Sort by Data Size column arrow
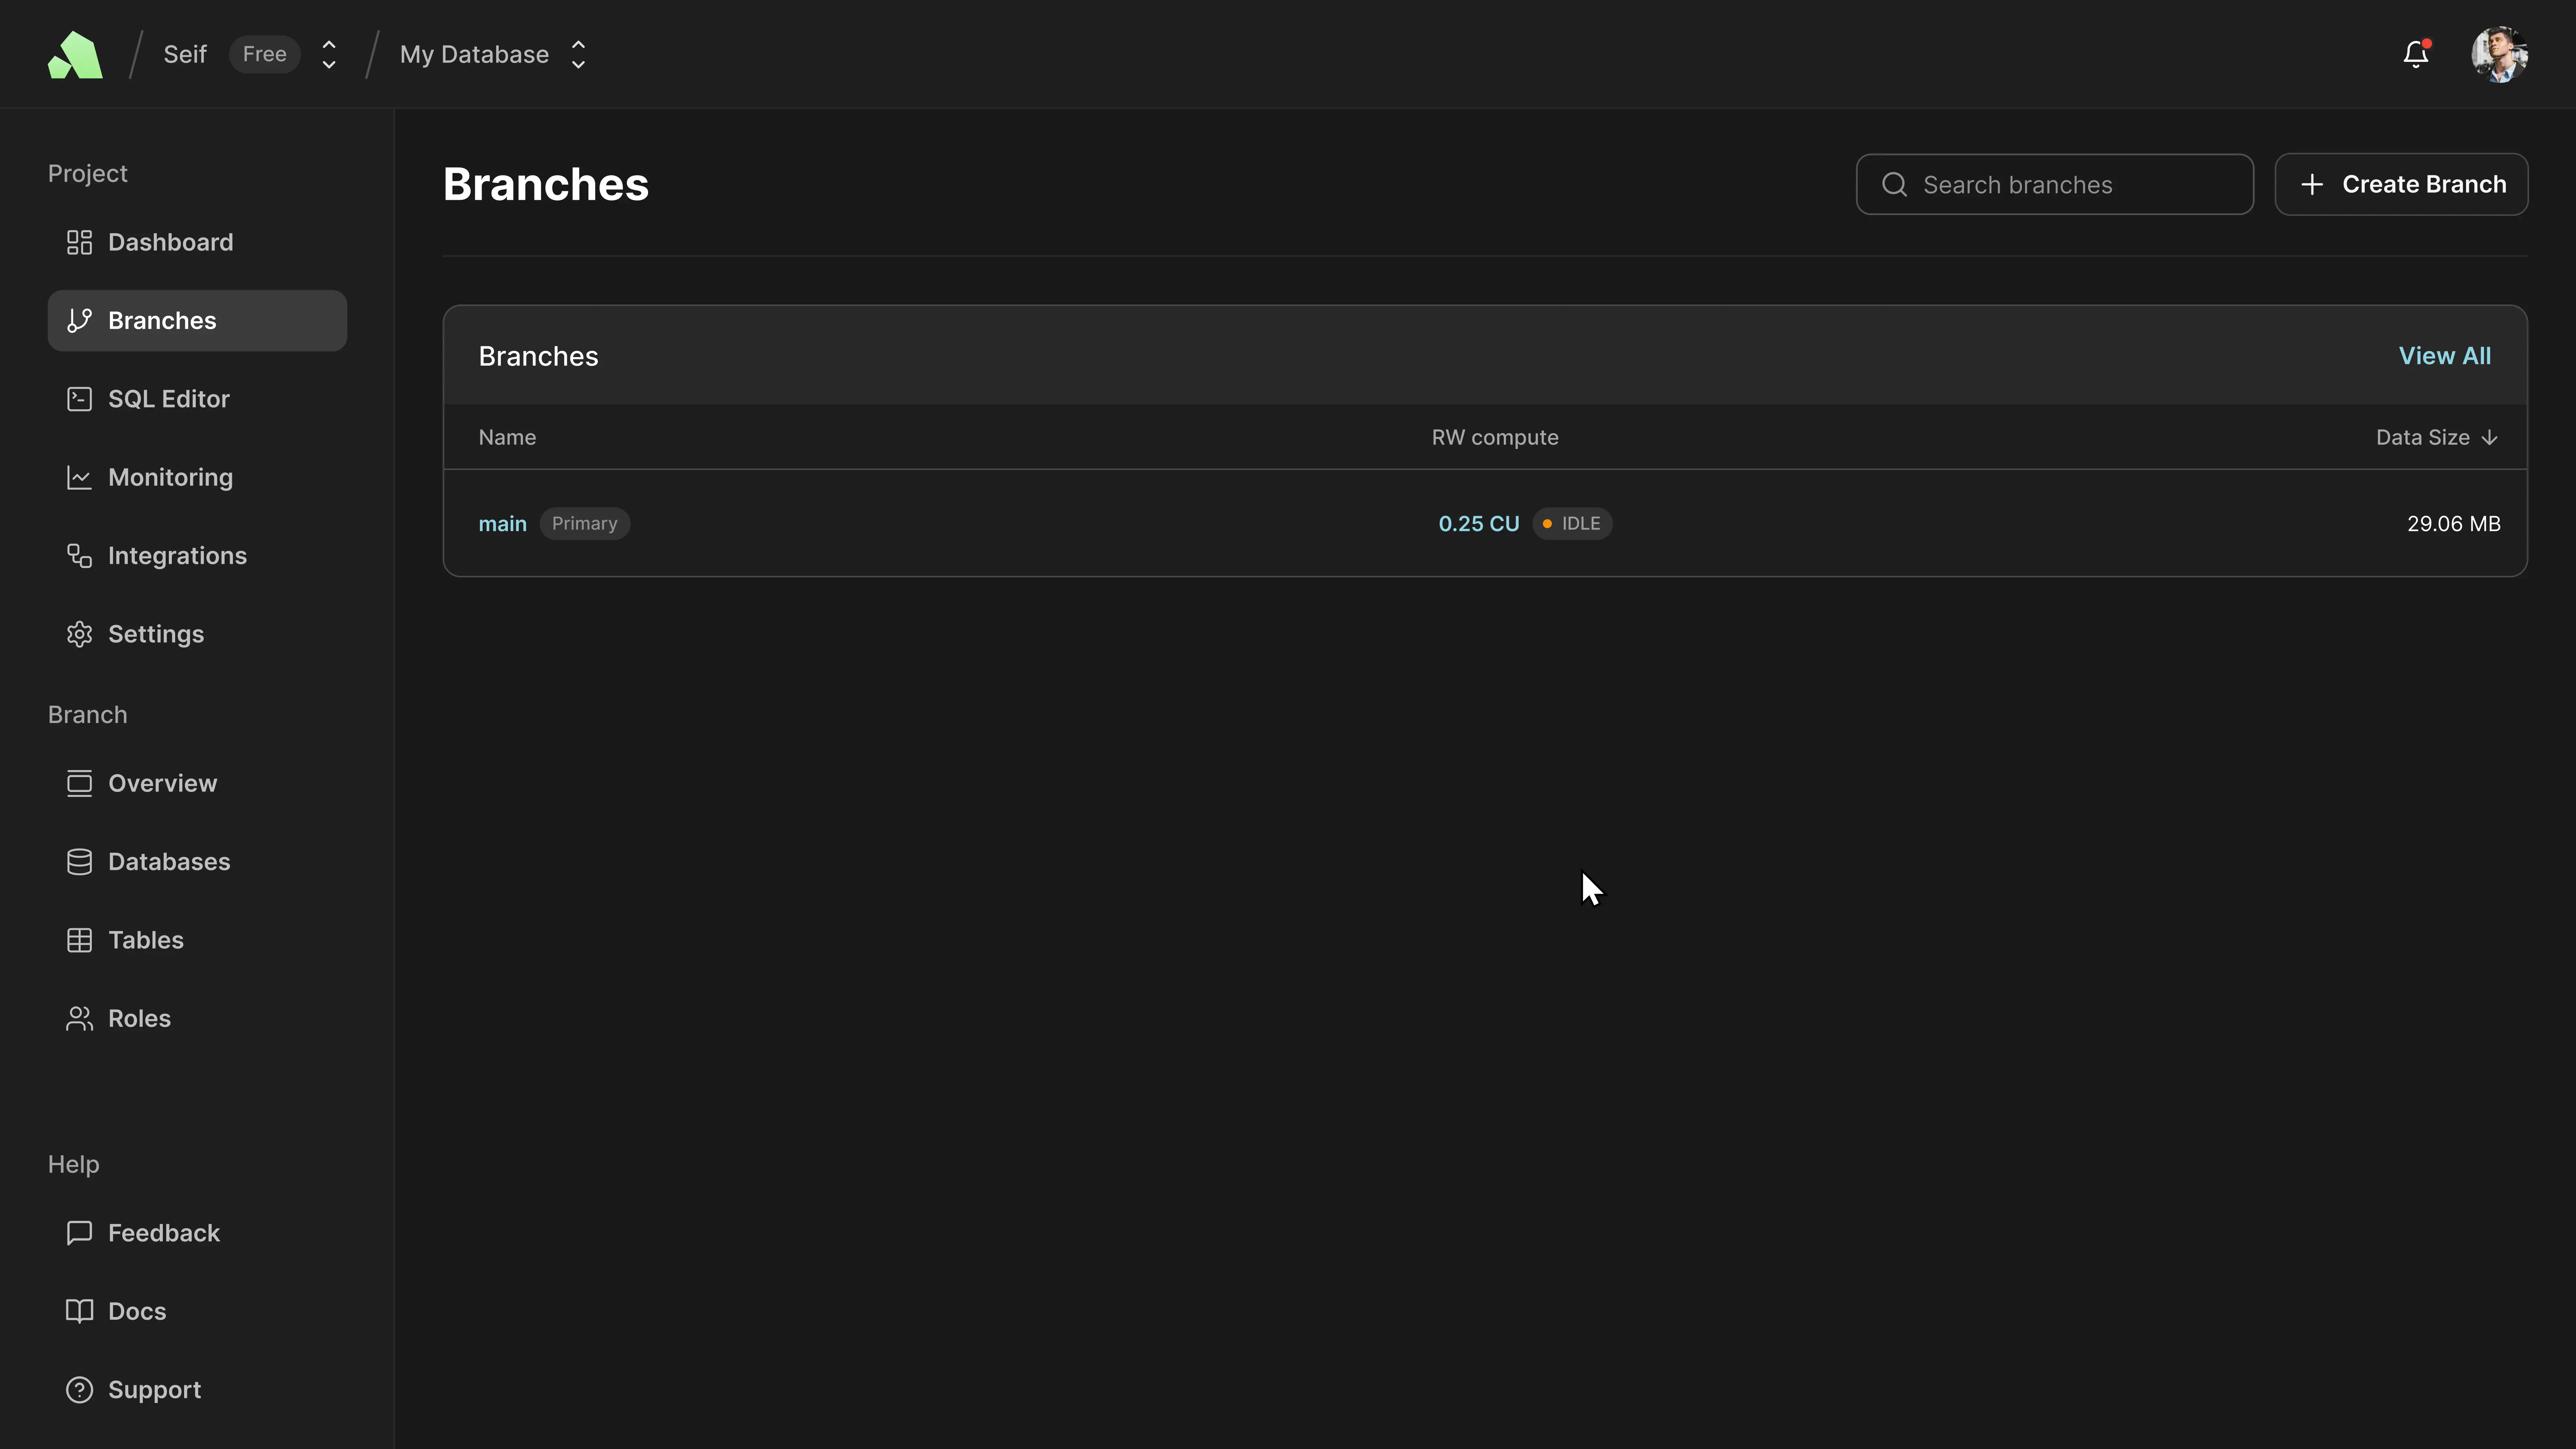The height and width of the screenshot is (1449, 2576). (x=2489, y=437)
